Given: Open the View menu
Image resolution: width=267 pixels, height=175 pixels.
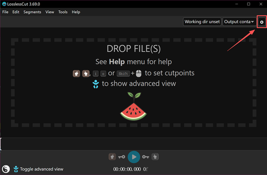Looking at the screenshot, I should (x=50, y=12).
